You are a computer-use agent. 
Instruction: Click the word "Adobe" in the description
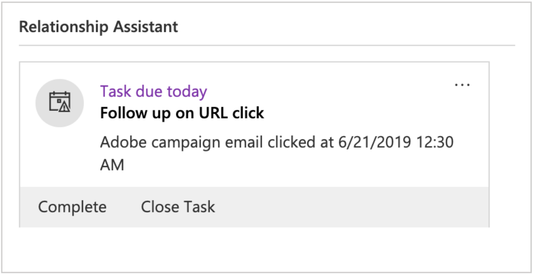(x=122, y=142)
